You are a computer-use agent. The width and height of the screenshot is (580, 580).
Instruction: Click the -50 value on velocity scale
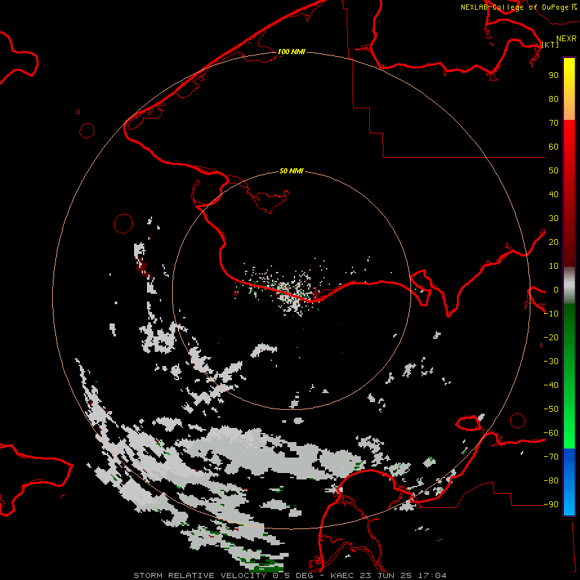(551, 409)
